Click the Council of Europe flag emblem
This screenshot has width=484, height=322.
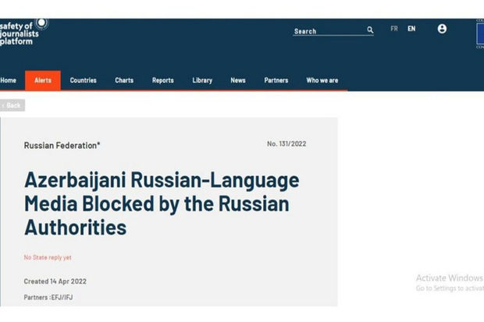[479, 34]
